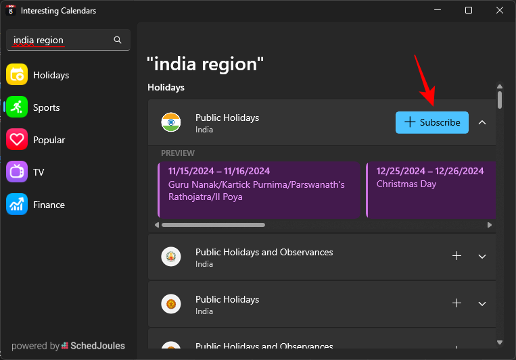Select the Christmas Day preview event
Viewport: 516px width, 360px height.
[430, 189]
